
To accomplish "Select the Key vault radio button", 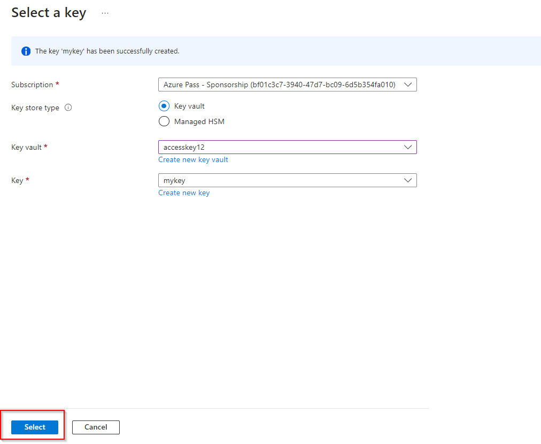I will point(164,106).
